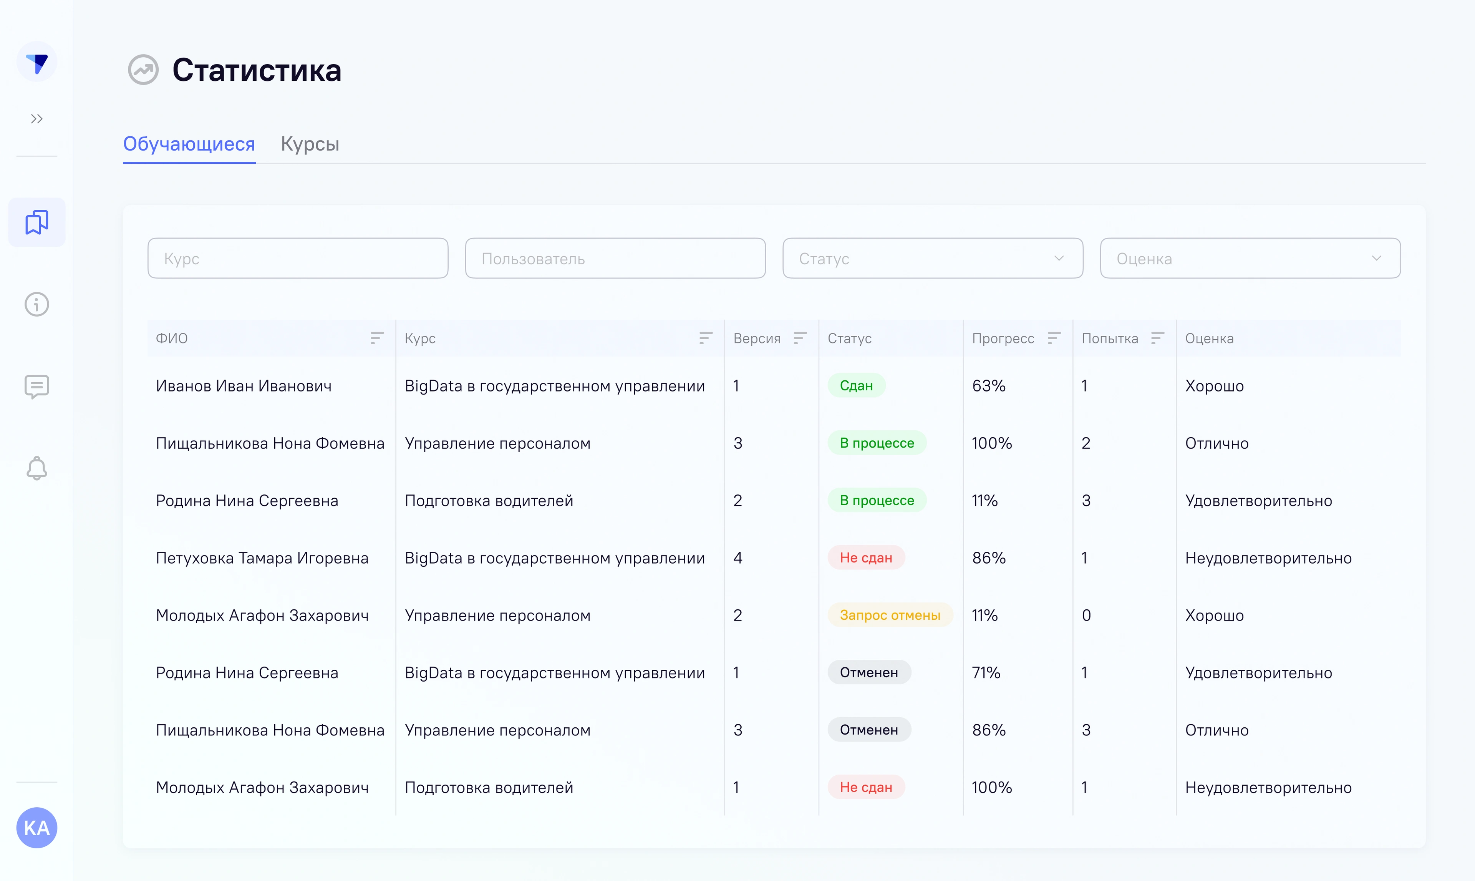This screenshot has width=1475, height=881.
Task: Open the Статус filter dropdown
Action: click(932, 258)
